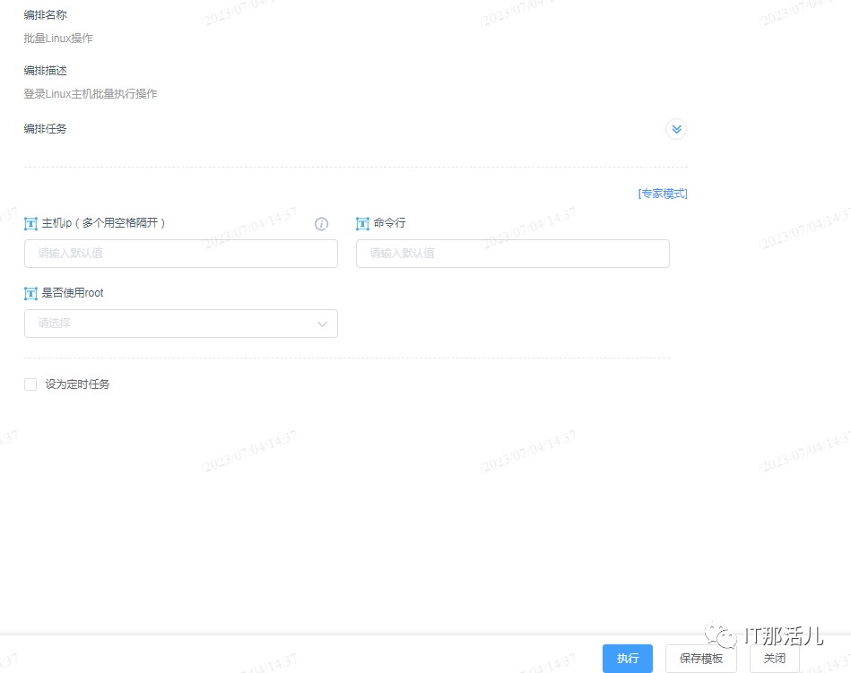Click the 编排名称 label
The image size is (851, 673).
(x=45, y=15)
